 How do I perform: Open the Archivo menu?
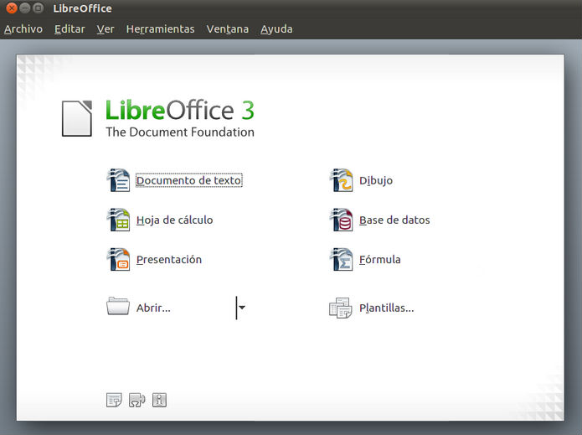pos(23,28)
